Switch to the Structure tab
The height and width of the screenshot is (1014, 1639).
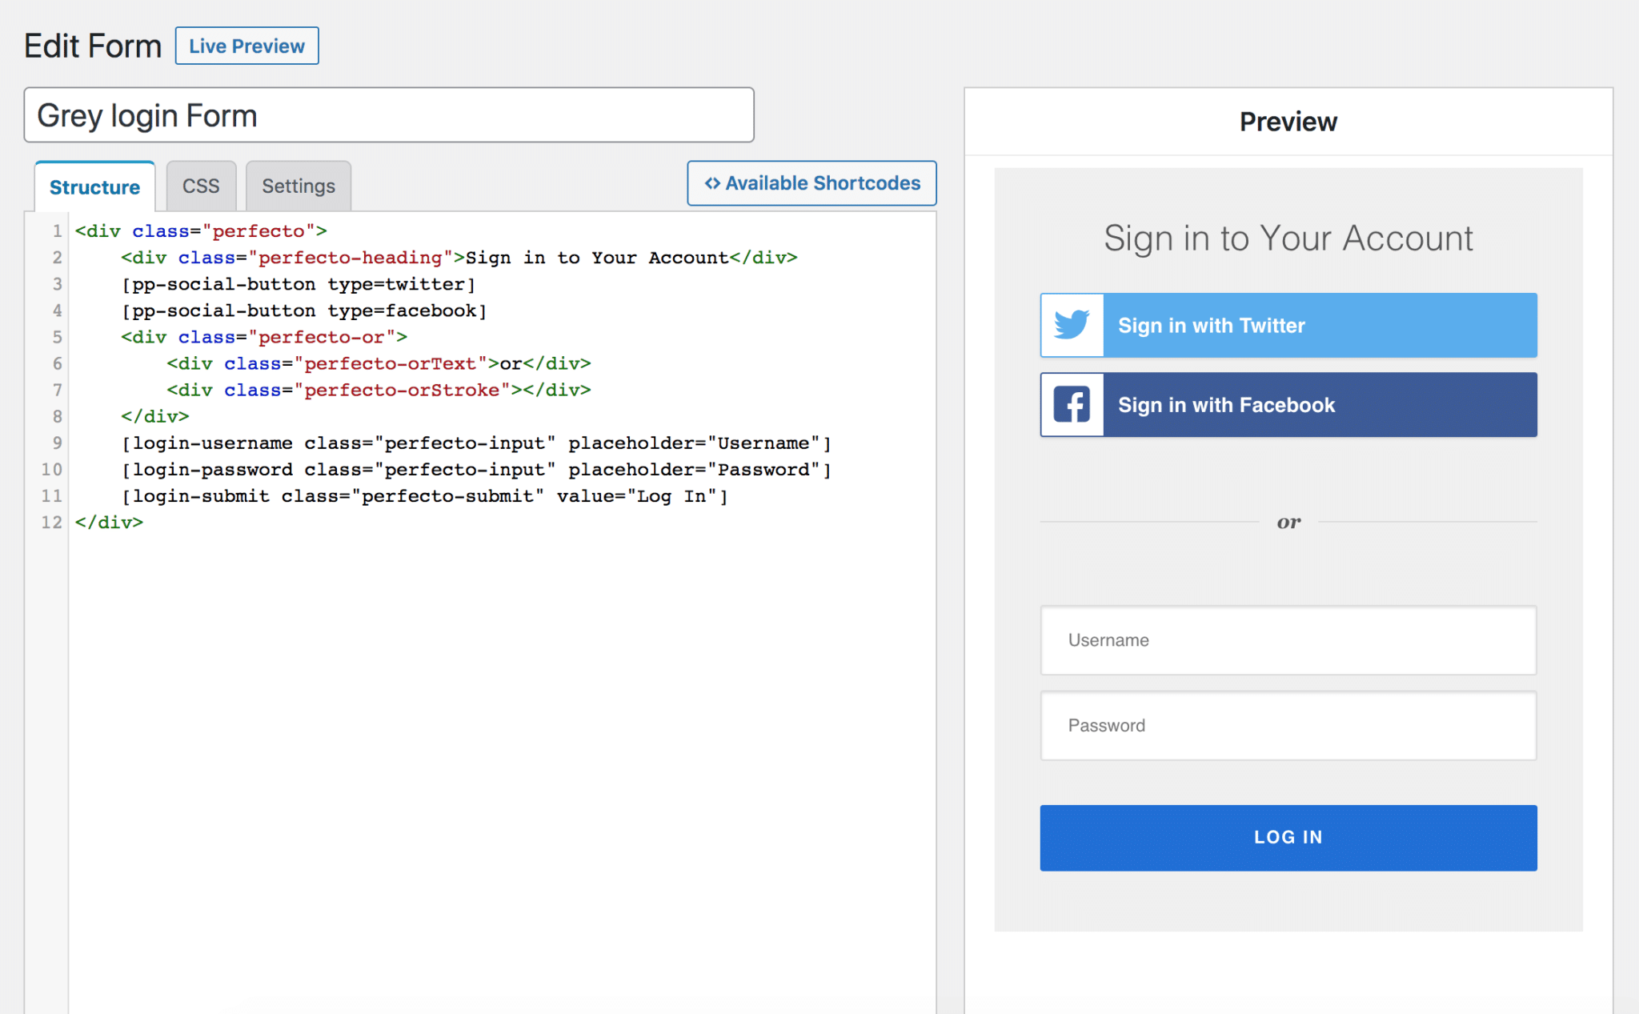[94, 186]
